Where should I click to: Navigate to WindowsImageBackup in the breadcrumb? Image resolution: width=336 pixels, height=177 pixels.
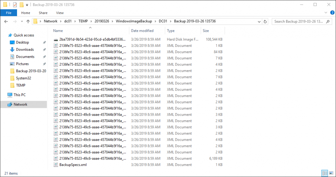pos(134,21)
